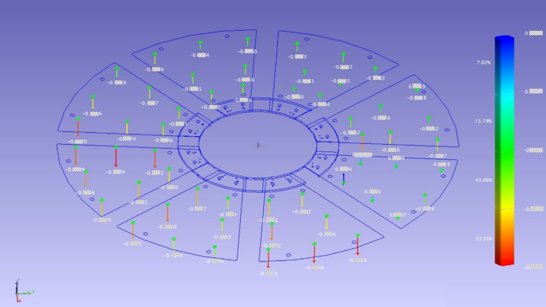546x307 pixels.
Task: Click the green arrow at the top segment edge
Action: [247, 41]
